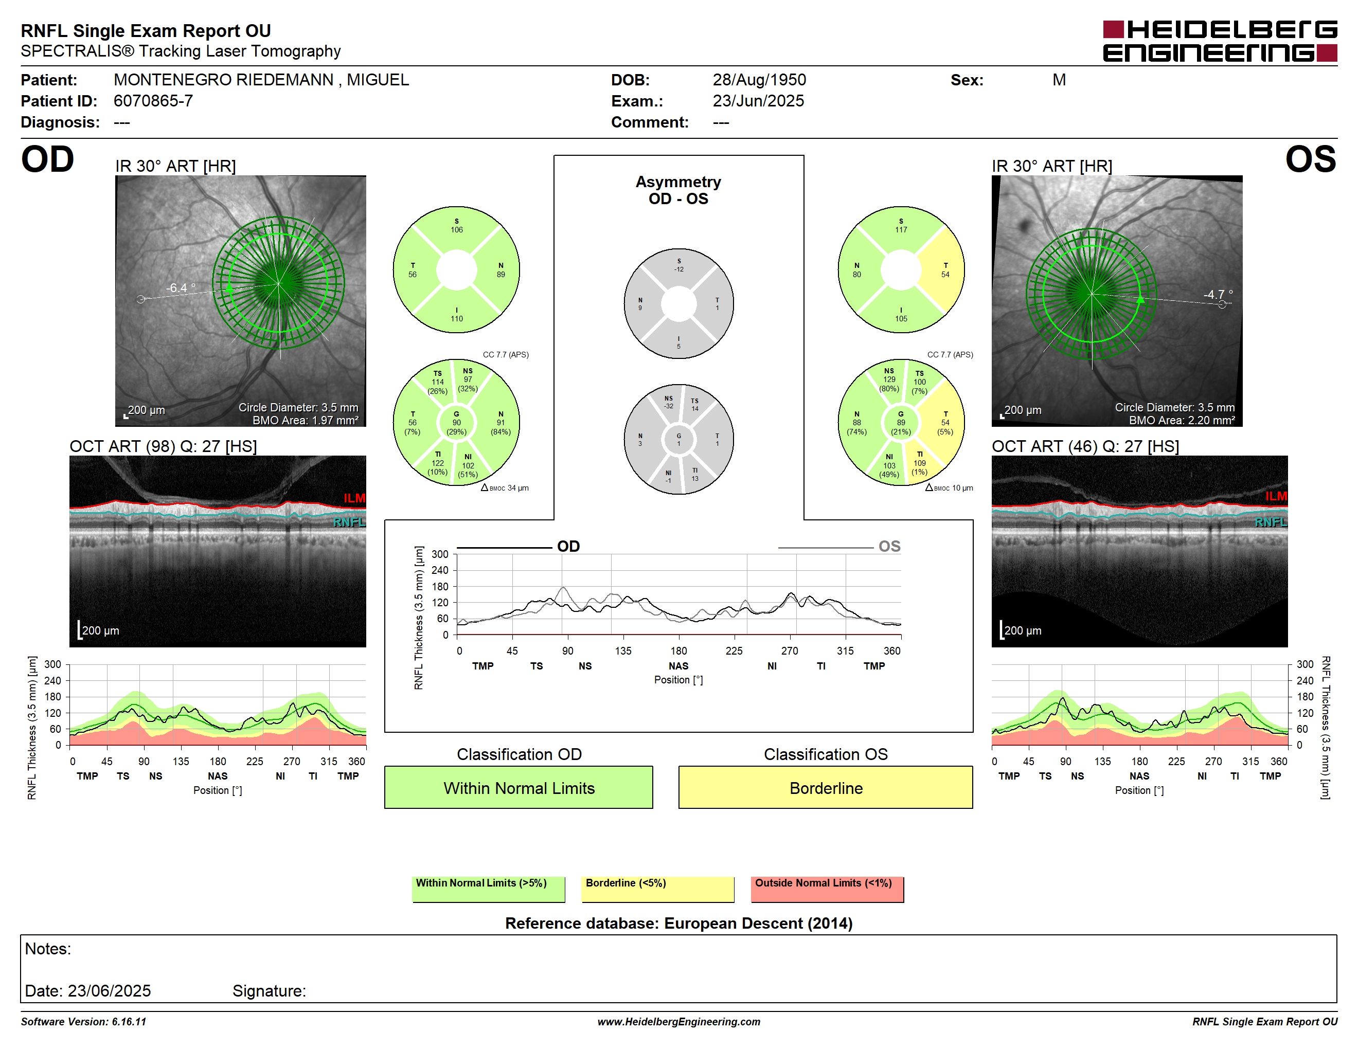Click the 'Borderline' OS classification box
1358x1049 pixels.
point(825,787)
